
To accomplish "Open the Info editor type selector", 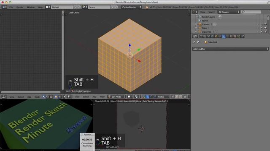I will click(4, 7).
